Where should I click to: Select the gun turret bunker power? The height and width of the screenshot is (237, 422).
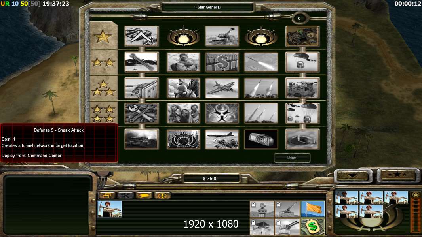142,88
